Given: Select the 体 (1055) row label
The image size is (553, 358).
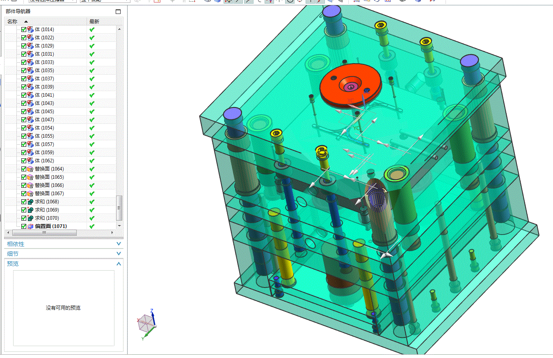Looking at the screenshot, I should point(44,136).
